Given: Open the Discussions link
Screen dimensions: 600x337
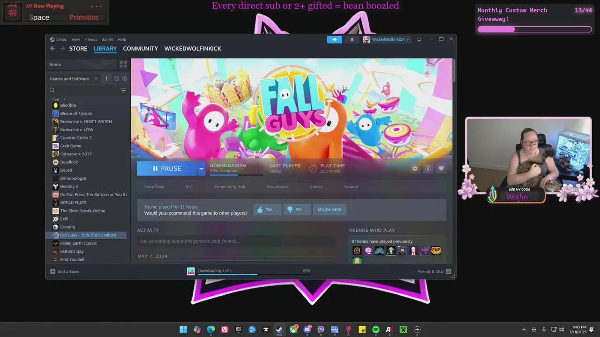Looking at the screenshot, I should [277, 187].
